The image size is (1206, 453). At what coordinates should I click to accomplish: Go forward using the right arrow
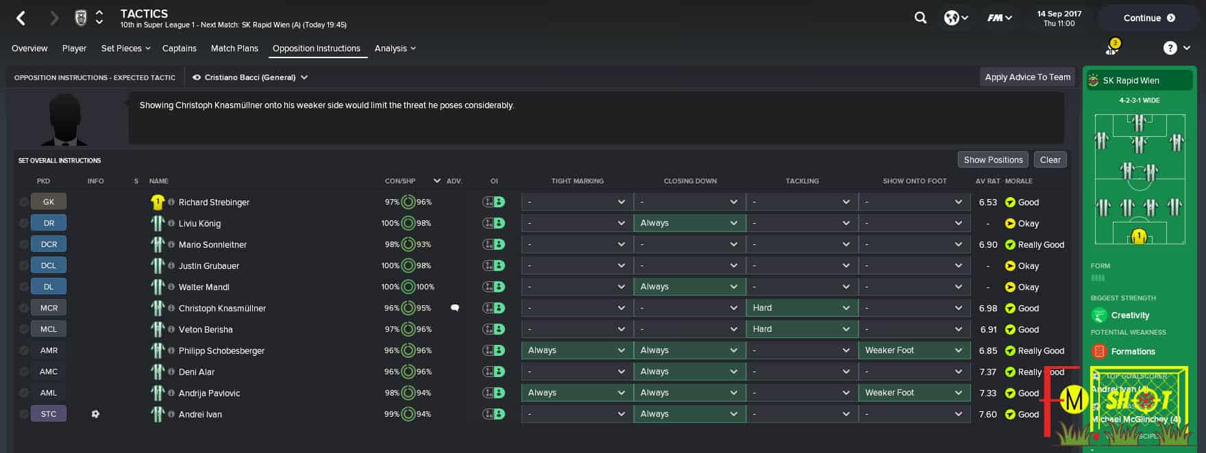pos(54,18)
